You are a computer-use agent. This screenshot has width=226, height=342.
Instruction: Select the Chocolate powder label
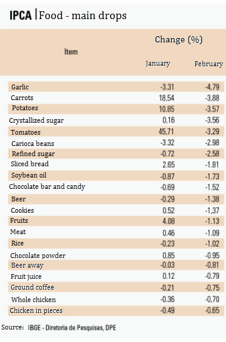38,256
